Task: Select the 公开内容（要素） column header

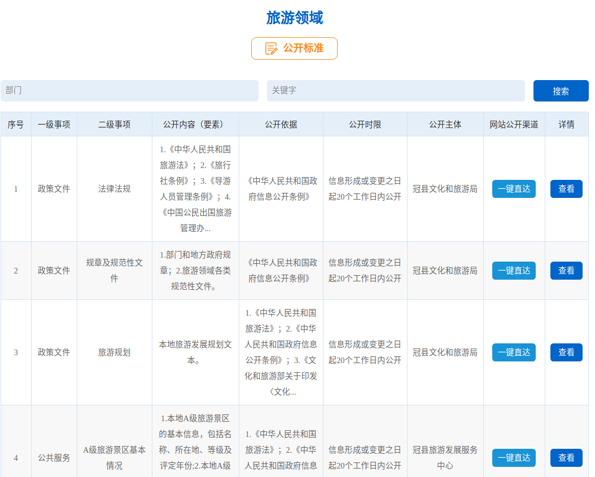Action: [x=195, y=125]
